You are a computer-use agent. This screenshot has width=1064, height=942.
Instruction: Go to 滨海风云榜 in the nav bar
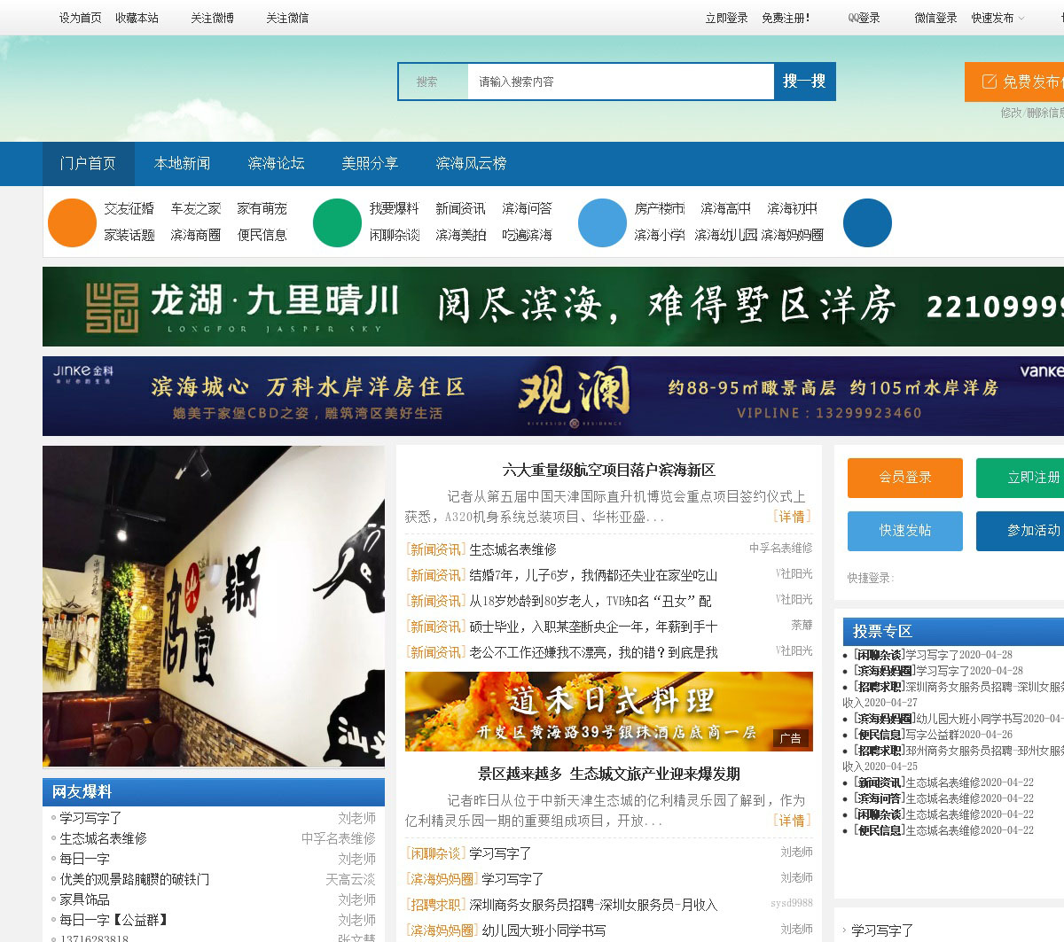(471, 164)
